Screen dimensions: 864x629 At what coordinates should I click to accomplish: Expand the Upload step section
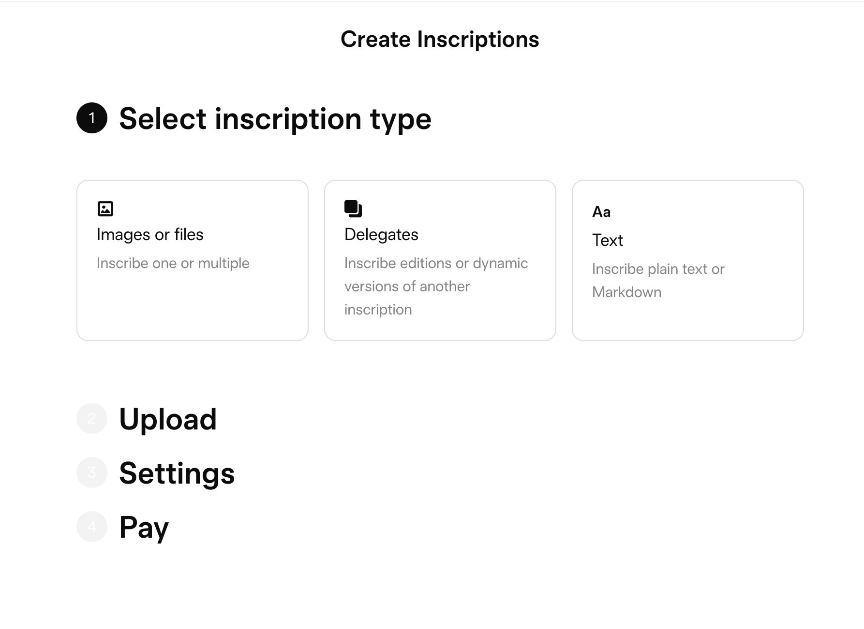click(x=168, y=419)
